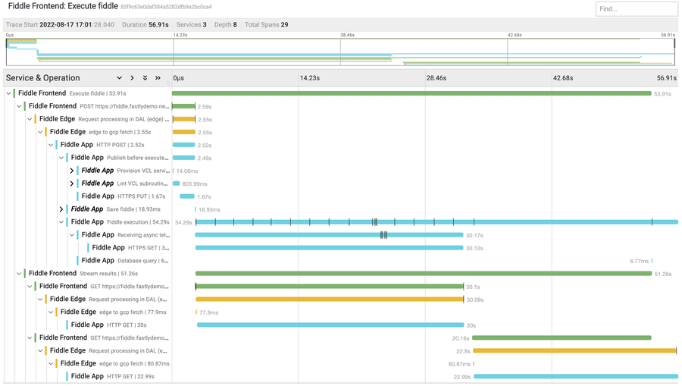Collapse Fiddle Edge edge to gcp fetch 80.87ms
Viewport: 682px width, 386px height.
pyautogui.click(x=51, y=363)
